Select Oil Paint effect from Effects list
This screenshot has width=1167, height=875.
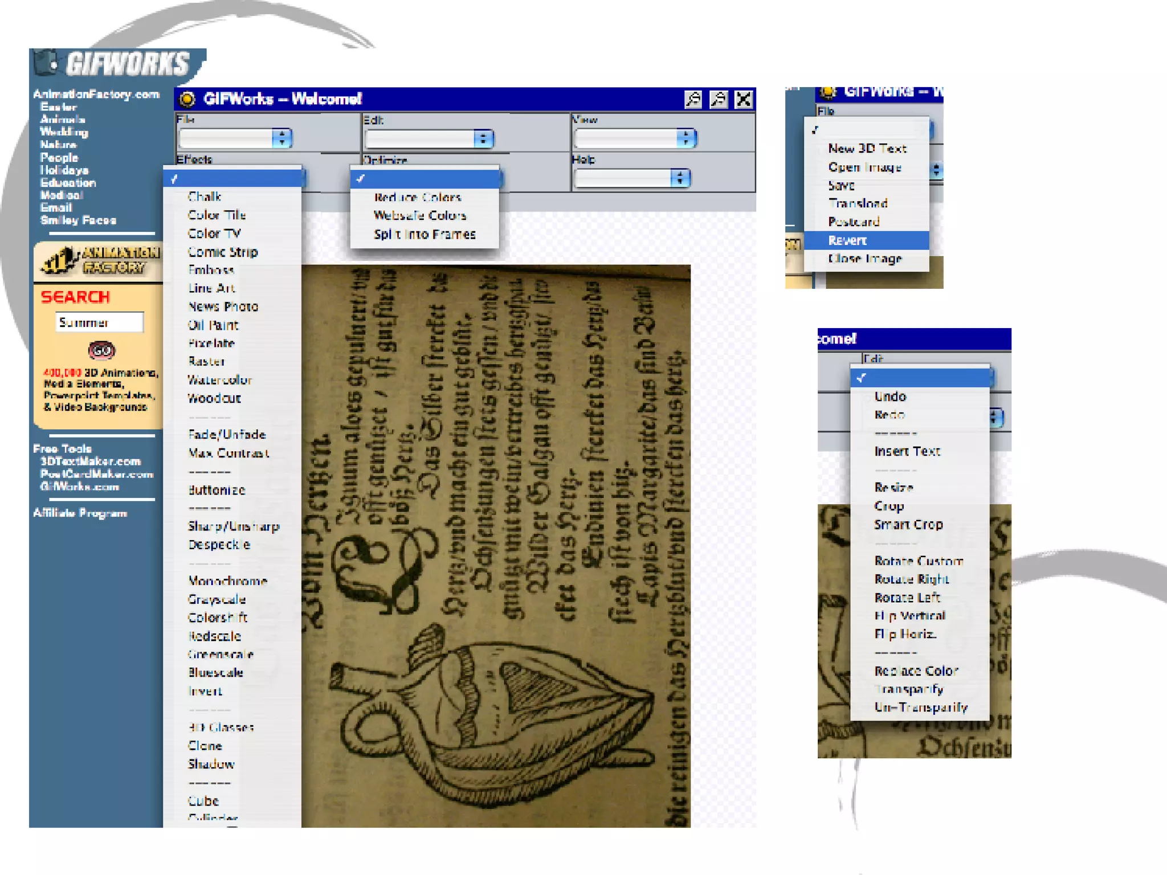pos(213,325)
